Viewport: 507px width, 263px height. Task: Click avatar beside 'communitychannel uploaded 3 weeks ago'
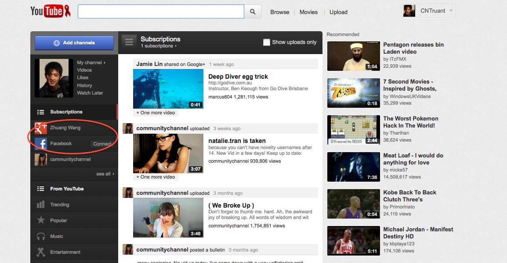tap(128, 128)
